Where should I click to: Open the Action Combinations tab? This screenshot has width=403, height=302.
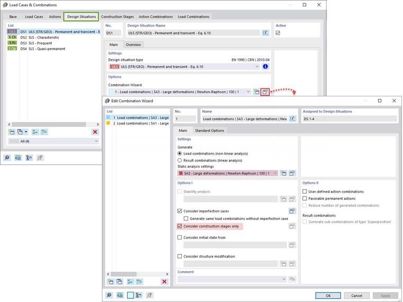156,17
